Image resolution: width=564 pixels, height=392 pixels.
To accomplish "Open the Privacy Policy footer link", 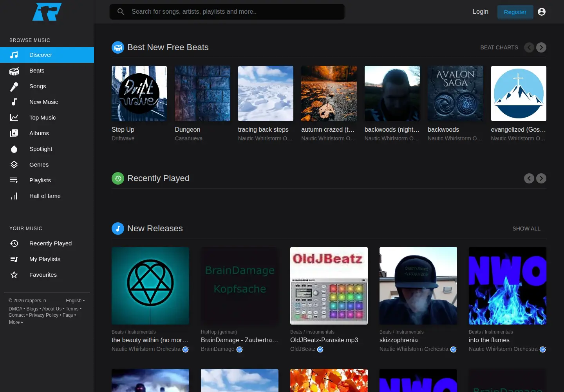I will pyautogui.click(x=43, y=315).
